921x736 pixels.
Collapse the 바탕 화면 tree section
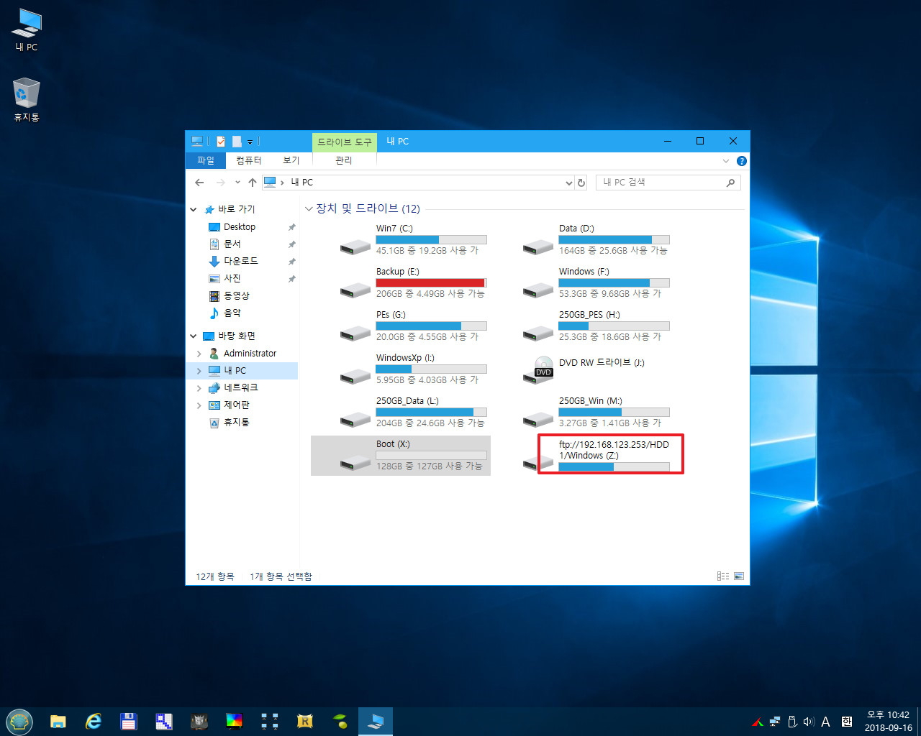click(x=194, y=336)
